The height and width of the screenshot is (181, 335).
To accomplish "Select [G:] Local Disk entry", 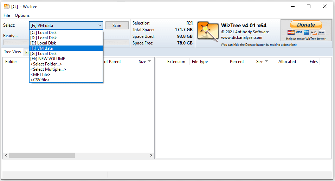I will click(x=44, y=54).
